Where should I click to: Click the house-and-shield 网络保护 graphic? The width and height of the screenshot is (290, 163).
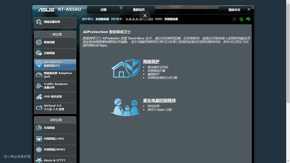click(126, 68)
